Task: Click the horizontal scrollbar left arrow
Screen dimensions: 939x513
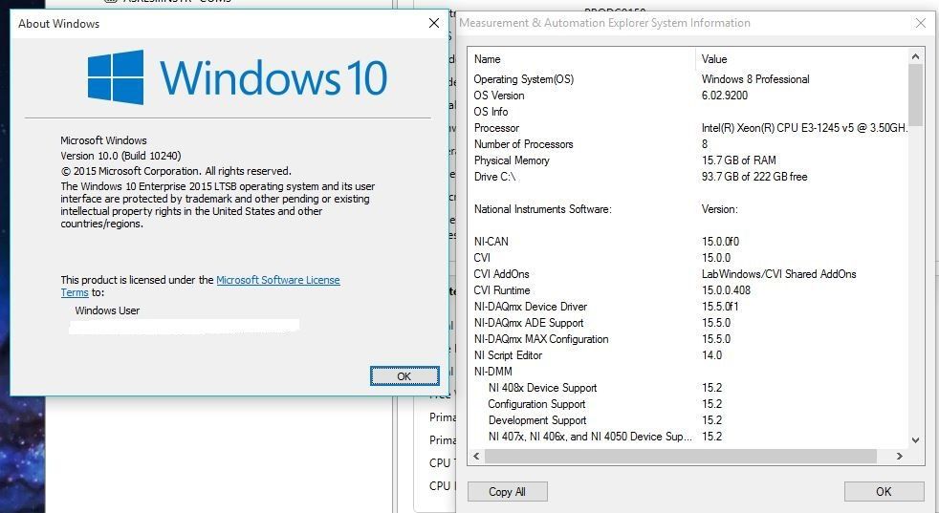Action: point(476,456)
